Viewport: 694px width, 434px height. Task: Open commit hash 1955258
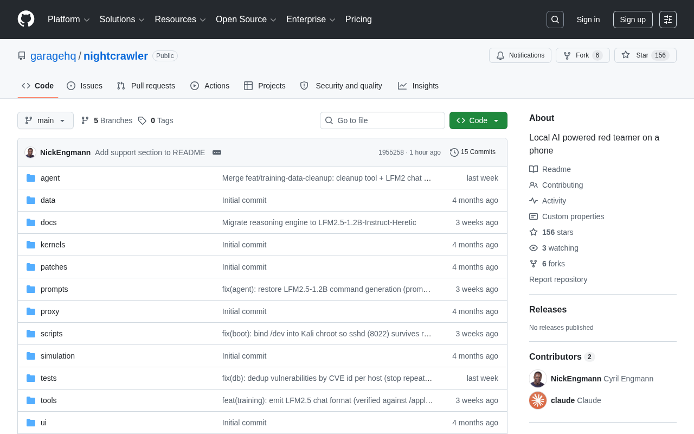(x=391, y=152)
